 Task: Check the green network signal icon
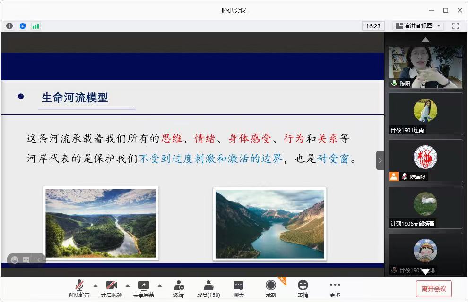click(x=35, y=26)
